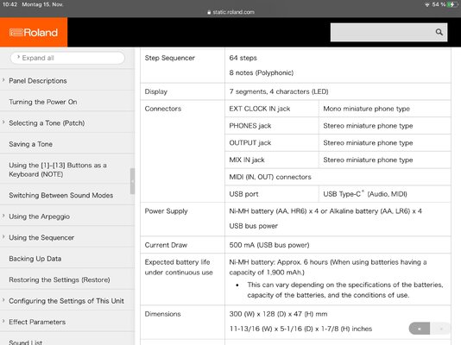Click the search input field
The image size is (461, 345).
pyautogui.click(x=382, y=32)
